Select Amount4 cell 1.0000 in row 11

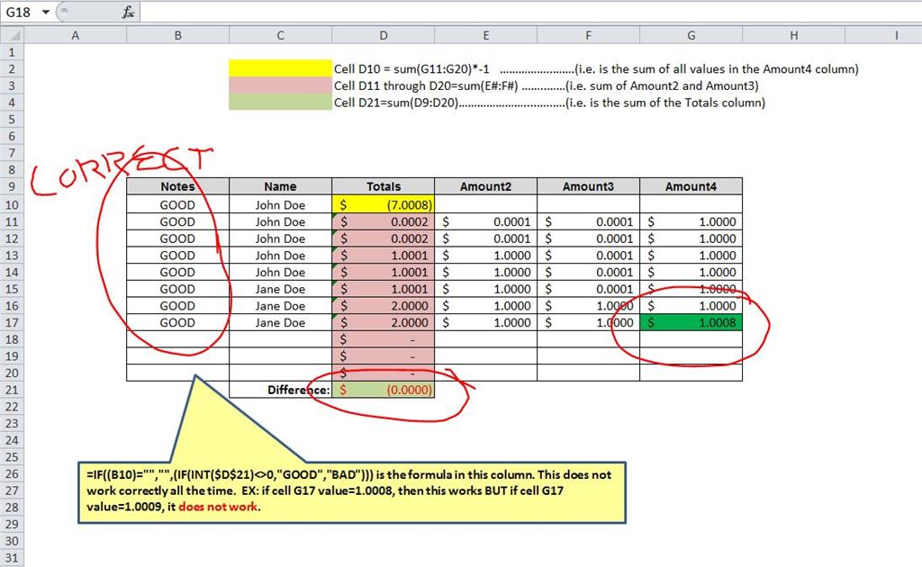pos(691,221)
